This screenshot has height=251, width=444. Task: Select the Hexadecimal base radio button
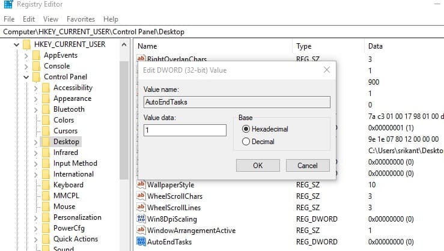245,129
